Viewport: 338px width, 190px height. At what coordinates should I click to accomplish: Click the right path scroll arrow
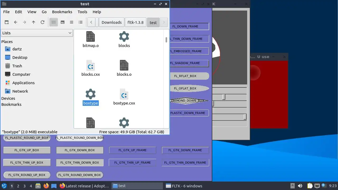[164, 22]
